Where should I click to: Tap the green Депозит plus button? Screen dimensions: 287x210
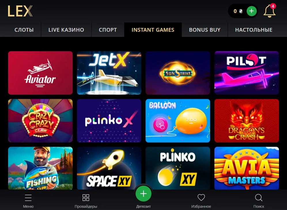tap(143, 194)
